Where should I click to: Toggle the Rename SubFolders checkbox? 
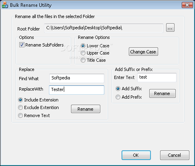[x=22, y=45]
